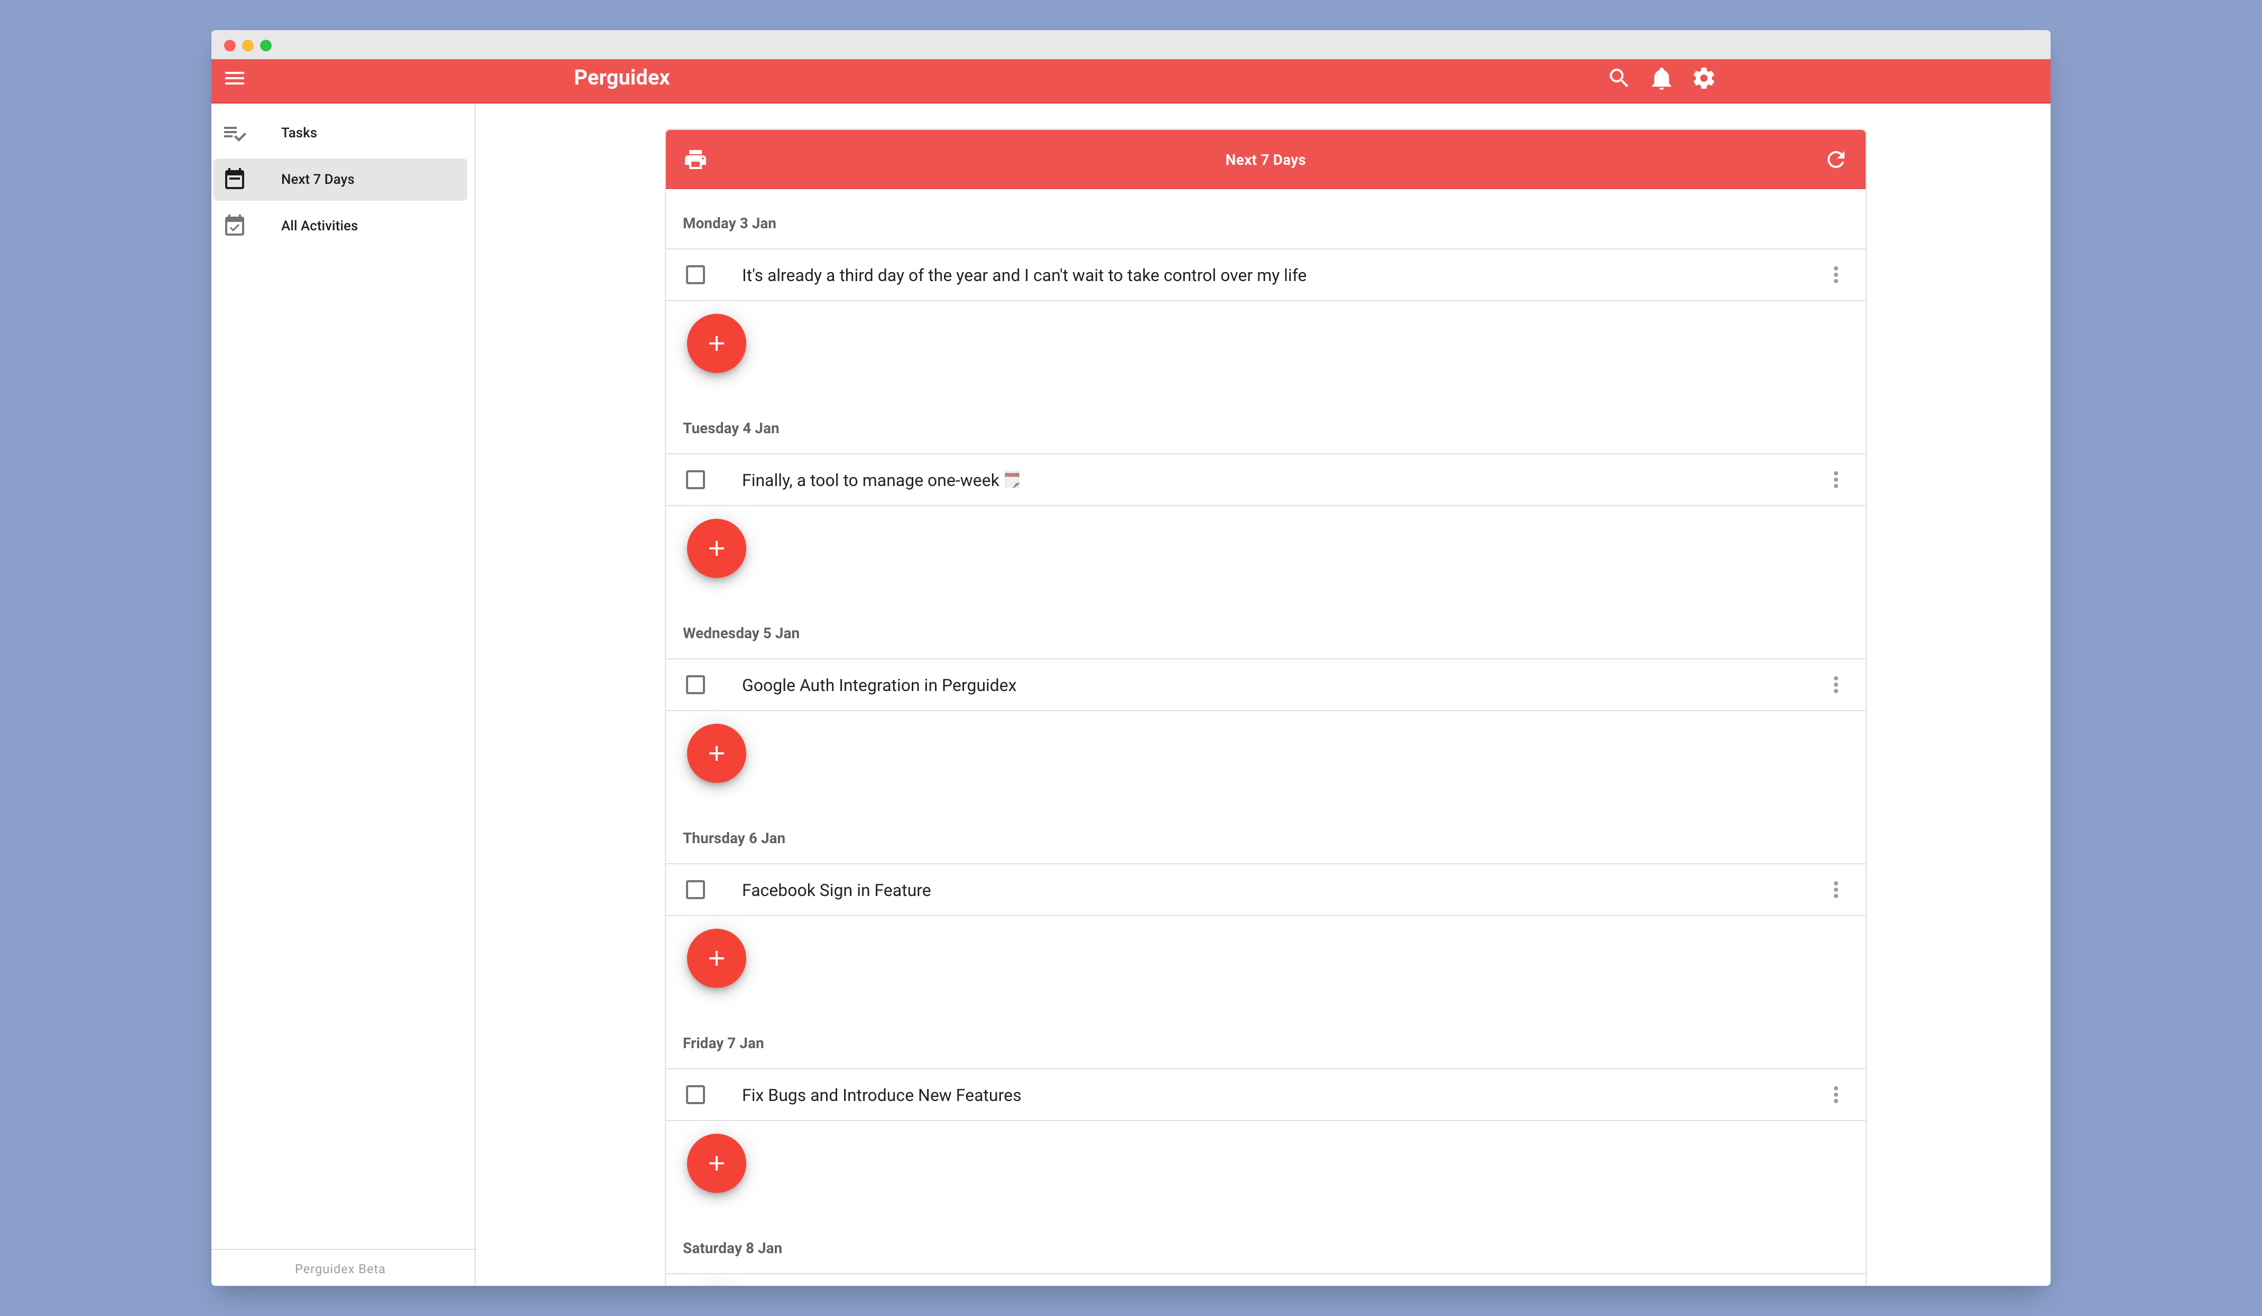Tick the Google Auth Integration task checkbox
Viewport: 2262px width, 1316px height.
[x=695, y=685]
